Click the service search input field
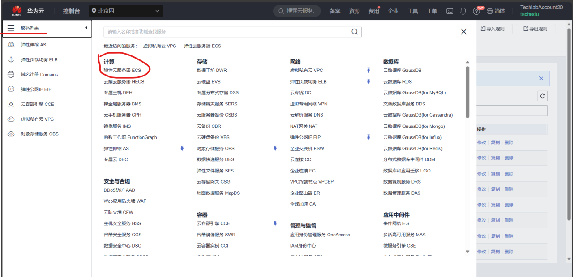This screenshot has height=277, width=573. click(x=224, y=32)
